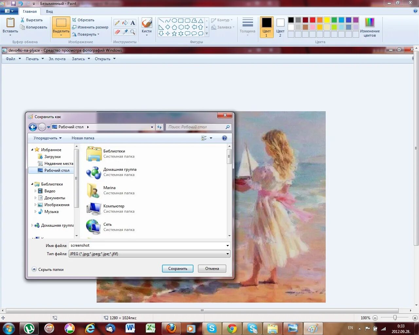Switch to the Вид ribbon tab
419x335 pixels.
coord(49,11)
